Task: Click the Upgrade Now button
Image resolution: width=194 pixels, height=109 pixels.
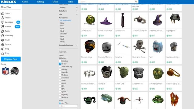Action: (11, 59)
